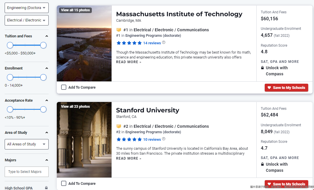Click MIT's five-star rating icons

click(x=129, y=43)
